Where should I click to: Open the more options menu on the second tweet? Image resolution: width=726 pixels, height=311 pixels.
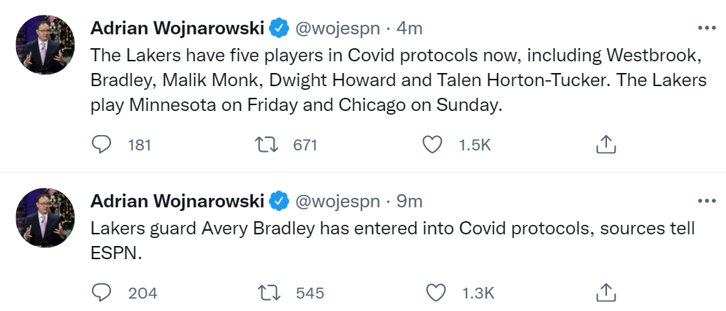coord(706,201)
